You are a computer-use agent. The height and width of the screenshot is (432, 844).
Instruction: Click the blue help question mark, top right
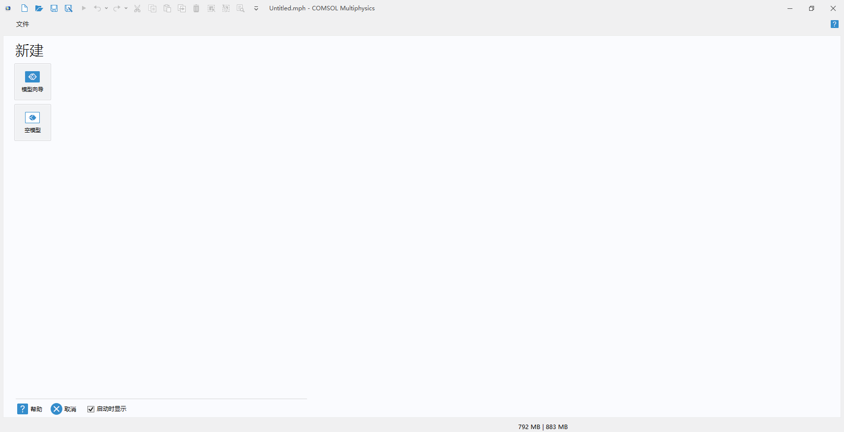point(834,24)
